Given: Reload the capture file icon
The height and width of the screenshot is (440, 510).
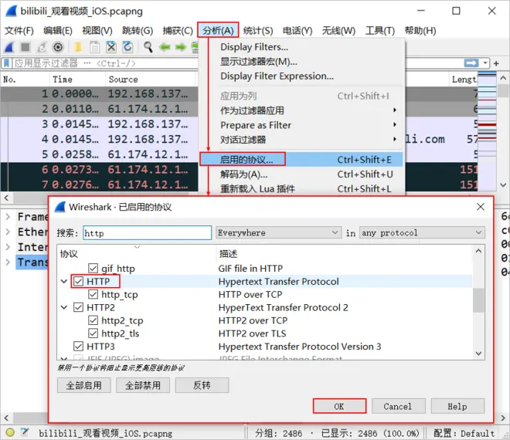Looking at the screenshot, I should tap(127, 47).
